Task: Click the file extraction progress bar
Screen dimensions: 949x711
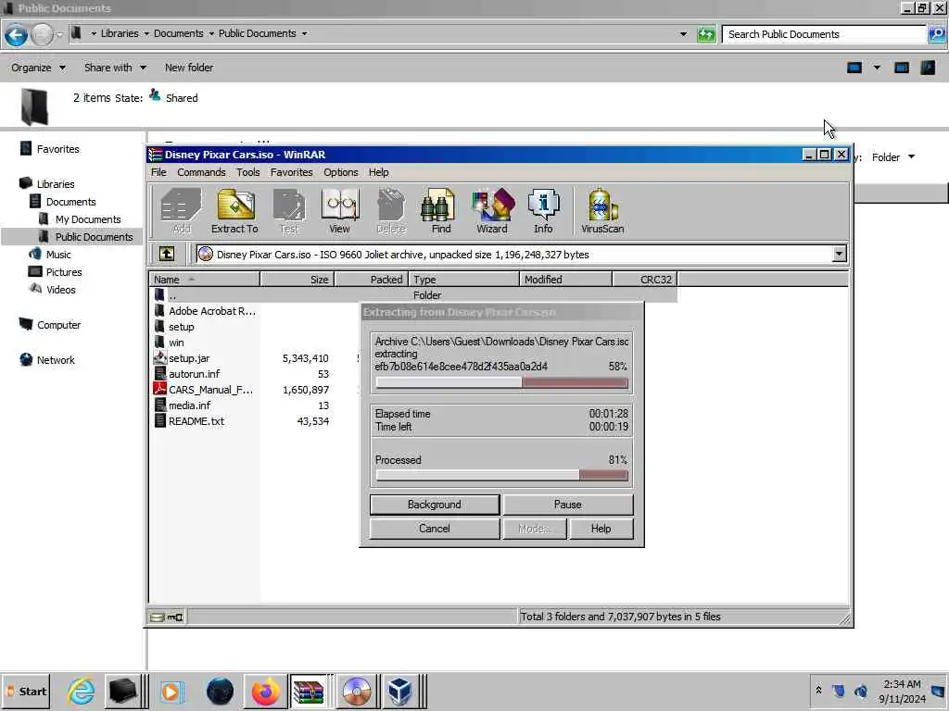Action: point(501,382)
